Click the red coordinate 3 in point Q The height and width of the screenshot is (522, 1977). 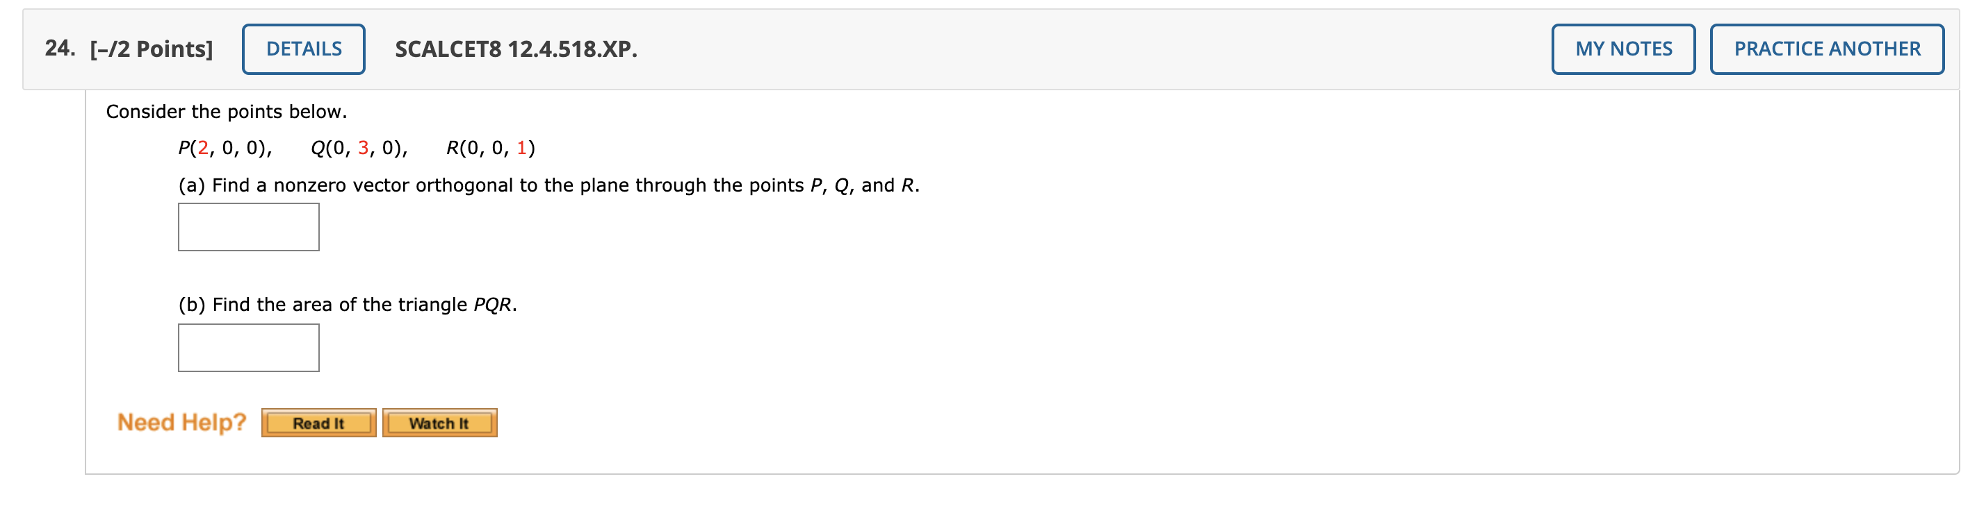[361, 147]
